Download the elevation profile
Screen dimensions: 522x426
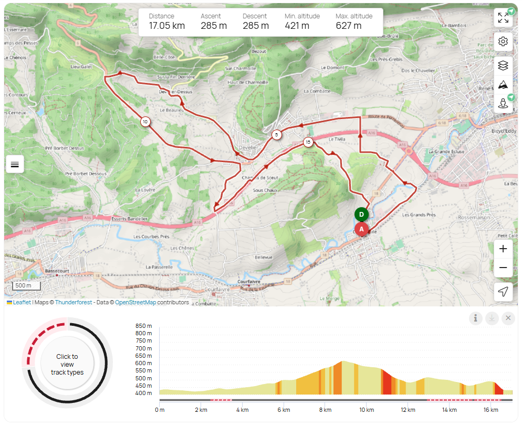492,318
